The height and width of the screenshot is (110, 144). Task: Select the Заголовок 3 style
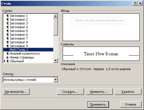28,23
